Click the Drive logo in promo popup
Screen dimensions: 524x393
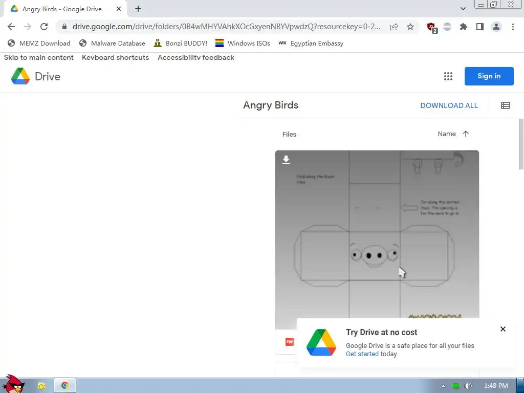pos(321,342)
